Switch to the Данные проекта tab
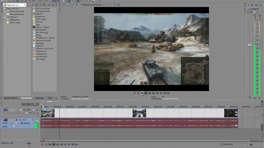The height and width of the screenshot is (148, 264). (x=11, y=98)
